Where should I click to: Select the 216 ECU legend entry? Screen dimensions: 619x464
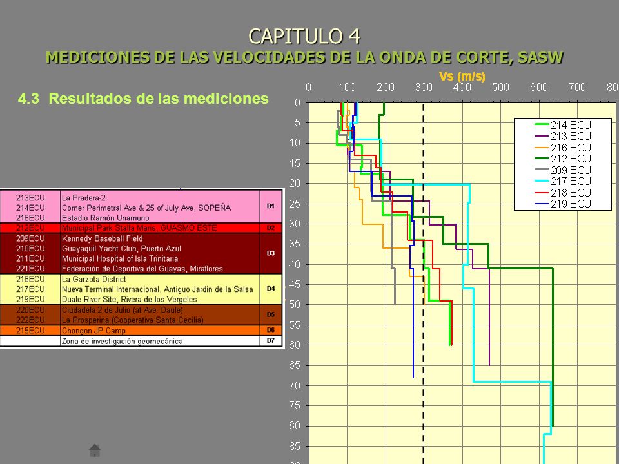click(x=562, y=148)
